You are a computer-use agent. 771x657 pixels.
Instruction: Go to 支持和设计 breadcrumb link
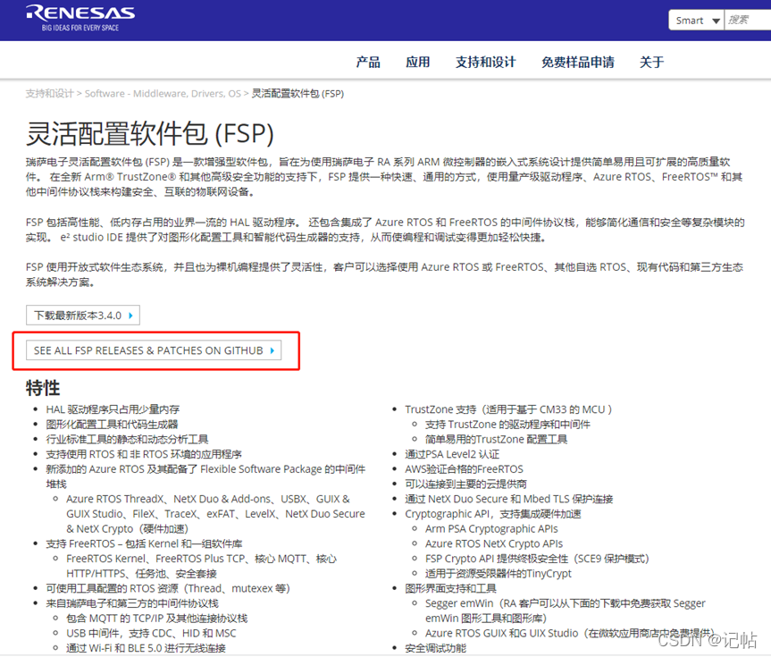(x=49, y=94)
